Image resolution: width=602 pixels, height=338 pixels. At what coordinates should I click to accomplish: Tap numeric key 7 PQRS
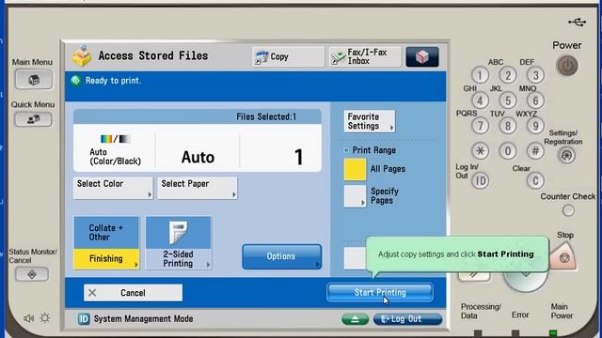[x=480, y=126]
